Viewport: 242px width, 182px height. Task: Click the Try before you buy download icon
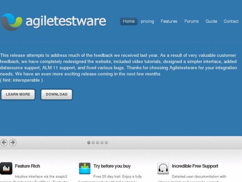coord(85,169)
